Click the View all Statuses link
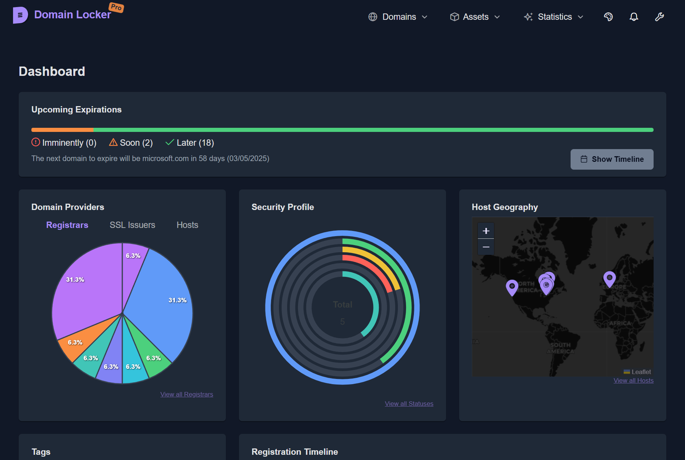This screenshot has width=685, height=460. click(409, 403)
